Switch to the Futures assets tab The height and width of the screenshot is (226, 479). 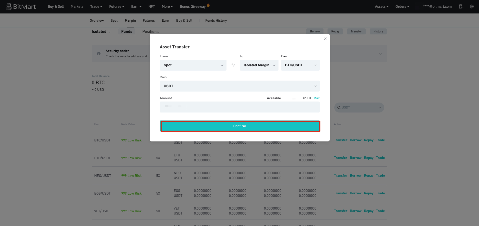149,20
